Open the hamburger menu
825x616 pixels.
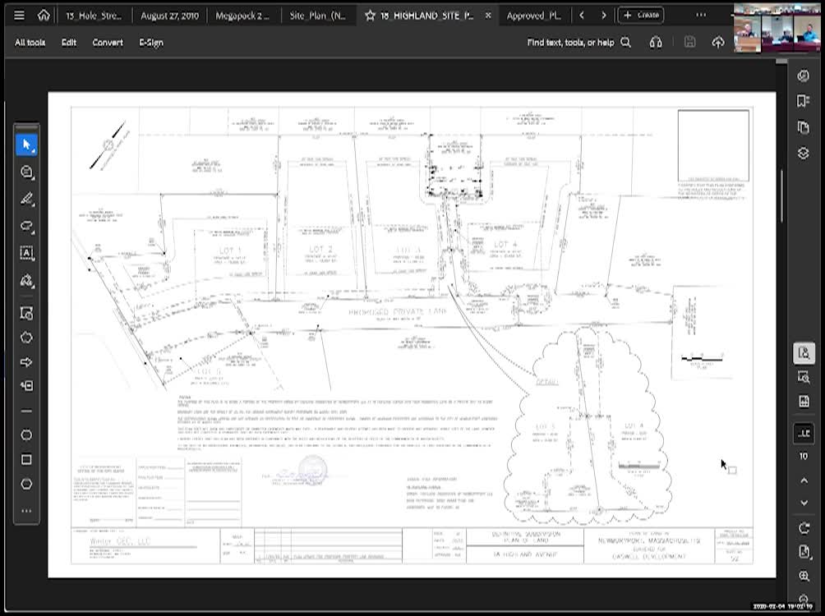tap(18, 14)
